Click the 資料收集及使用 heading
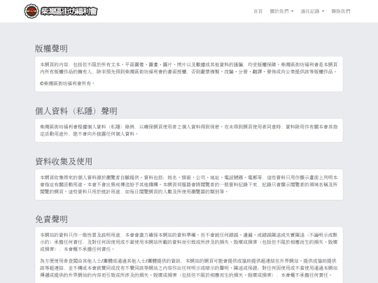The width and height of the screenshot is (378, 283). [x=64, y=161]
